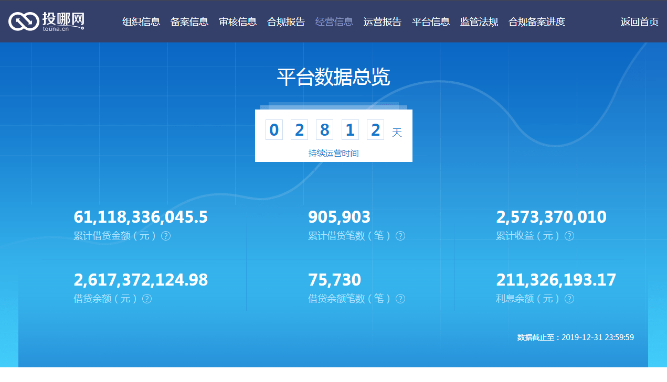Open 运营报告 from the top navigation
This screenshot has width=667, height=382.
point(383,21)
